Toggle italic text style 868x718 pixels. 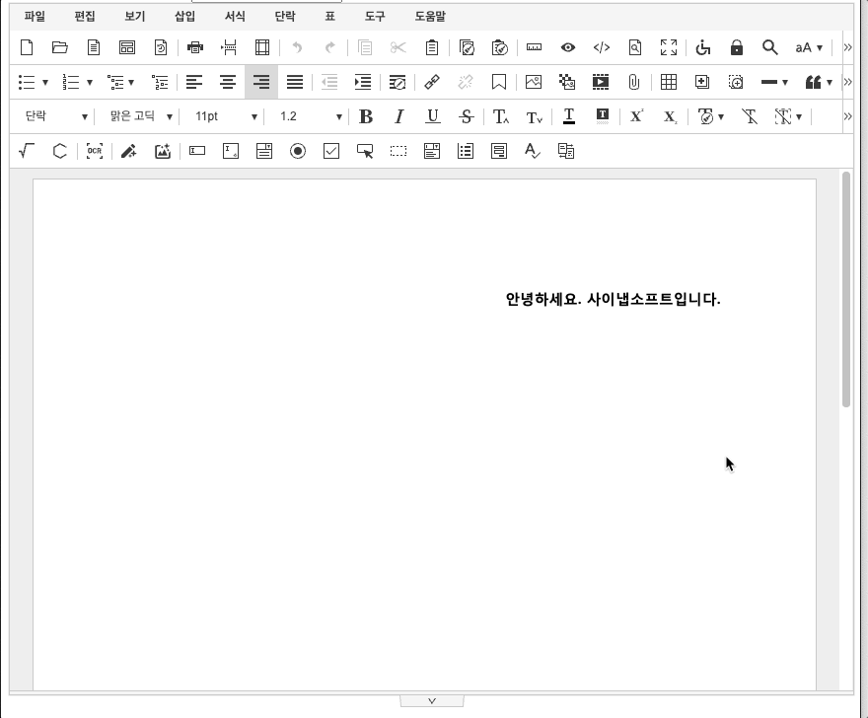[398, 116]
